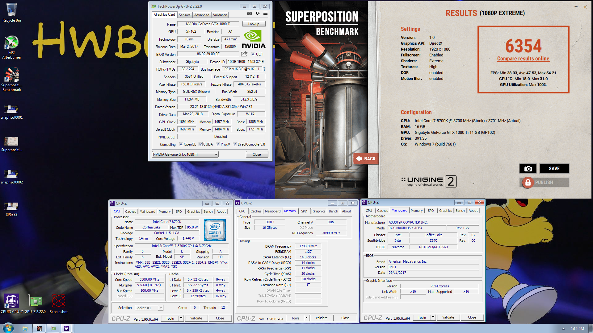Click the Intel Core i7 logo in CPU-Z
This screenshot has width=593, height=333.
click(215, 230)
